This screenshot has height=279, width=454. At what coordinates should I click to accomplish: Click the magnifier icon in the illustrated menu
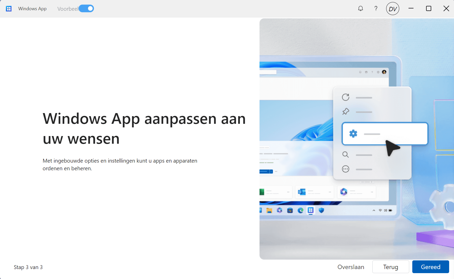(x=345, y=155)
